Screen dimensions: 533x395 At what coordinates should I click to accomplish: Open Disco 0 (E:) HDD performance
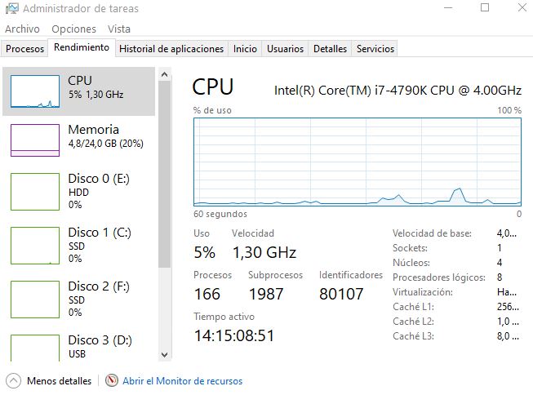click(78, 192)
